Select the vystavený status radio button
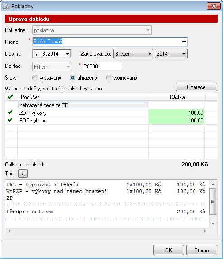This screenshot has width=223, height=259. [x=35, y=78]
